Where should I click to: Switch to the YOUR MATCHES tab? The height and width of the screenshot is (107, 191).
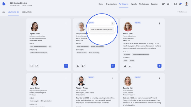point(13,12)
